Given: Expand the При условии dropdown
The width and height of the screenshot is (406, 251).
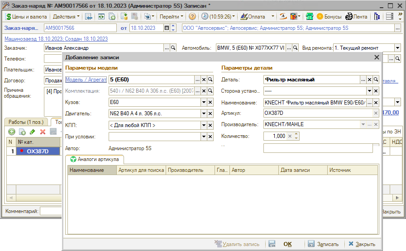Looking at the screenshot, I should pyautogui.click(x=204, y=137).
